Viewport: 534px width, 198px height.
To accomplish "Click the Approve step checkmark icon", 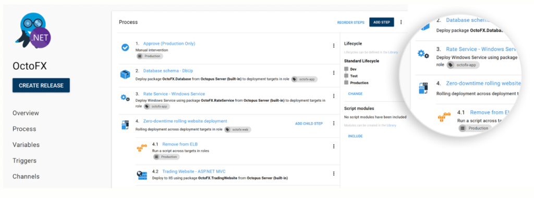I will (x=125, y=47).
